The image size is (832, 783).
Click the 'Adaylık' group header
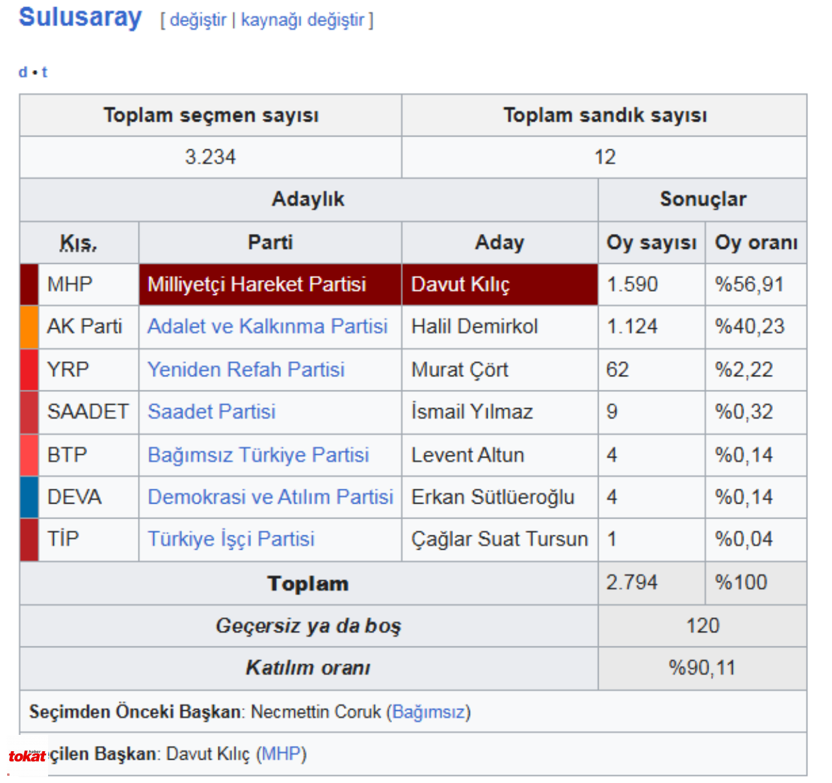[308, 199]
